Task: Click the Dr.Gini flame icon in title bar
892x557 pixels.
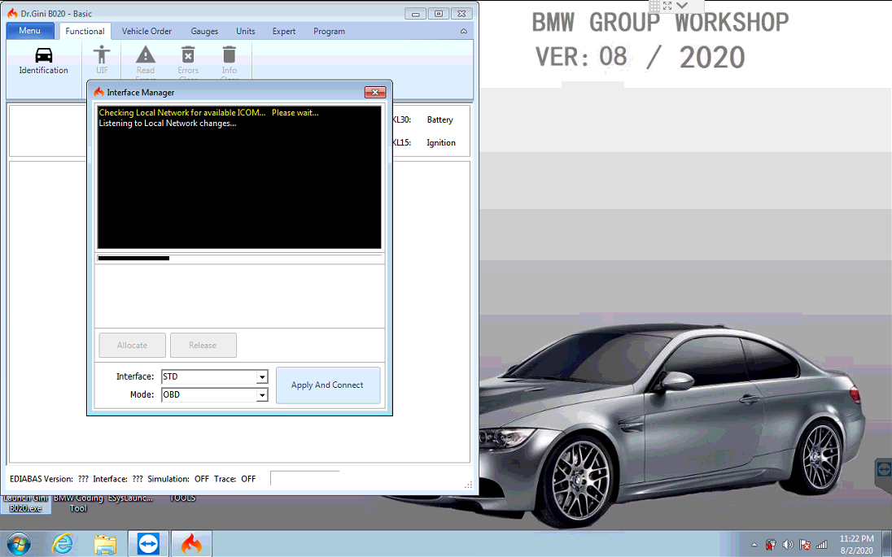Action: coord(12,13)
